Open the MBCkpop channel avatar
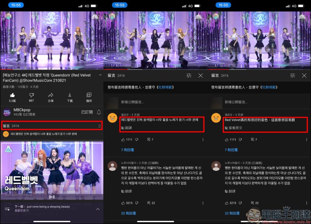This screenshot has width=311, height=224. (x=7, y=112)
